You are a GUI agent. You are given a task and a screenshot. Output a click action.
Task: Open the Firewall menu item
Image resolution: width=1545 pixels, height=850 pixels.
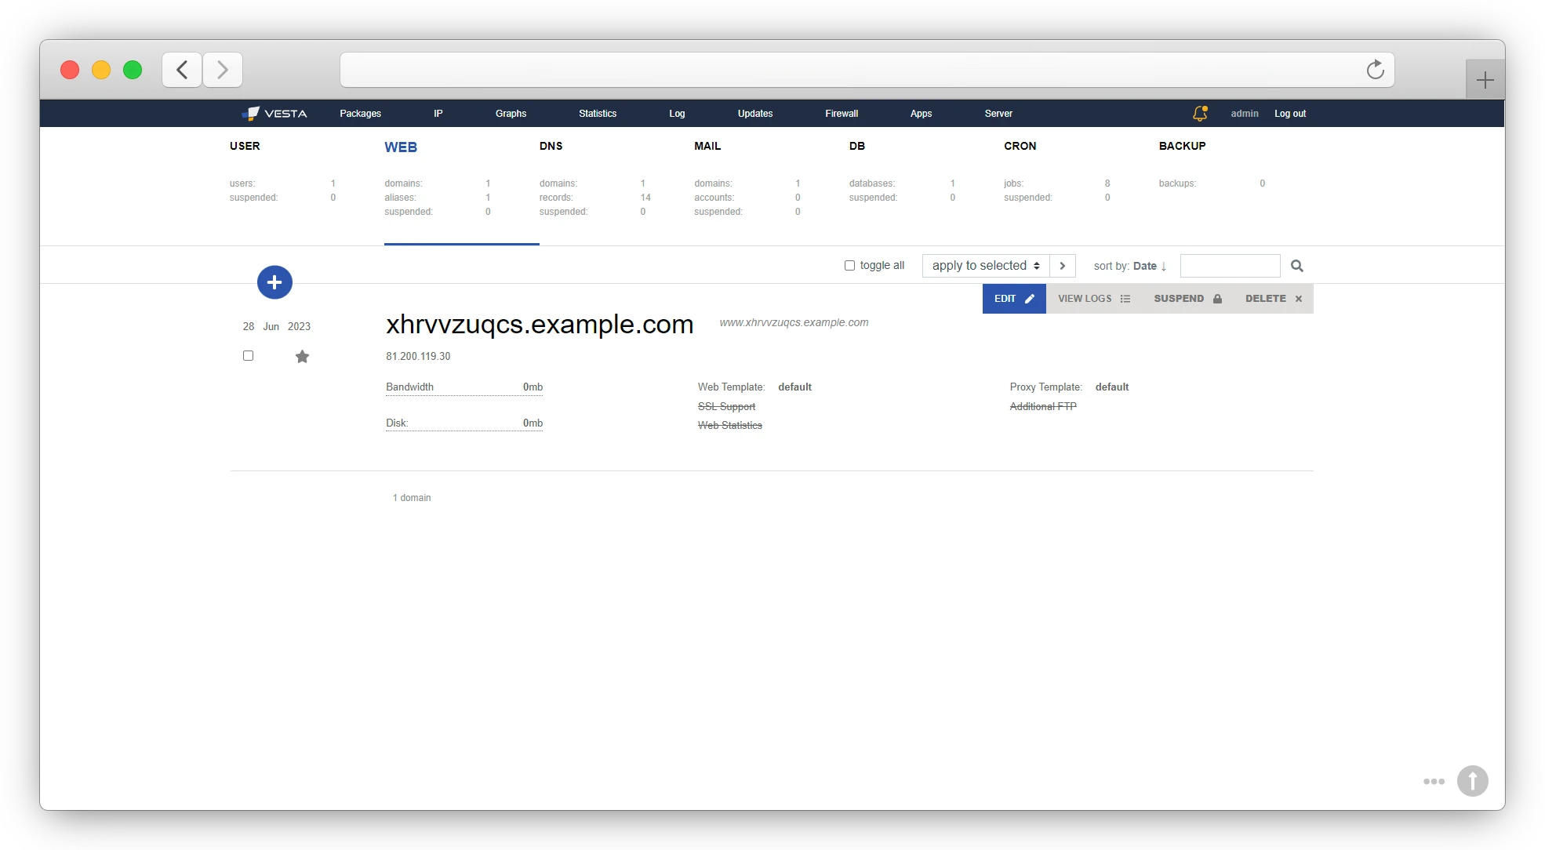point(842,114)
